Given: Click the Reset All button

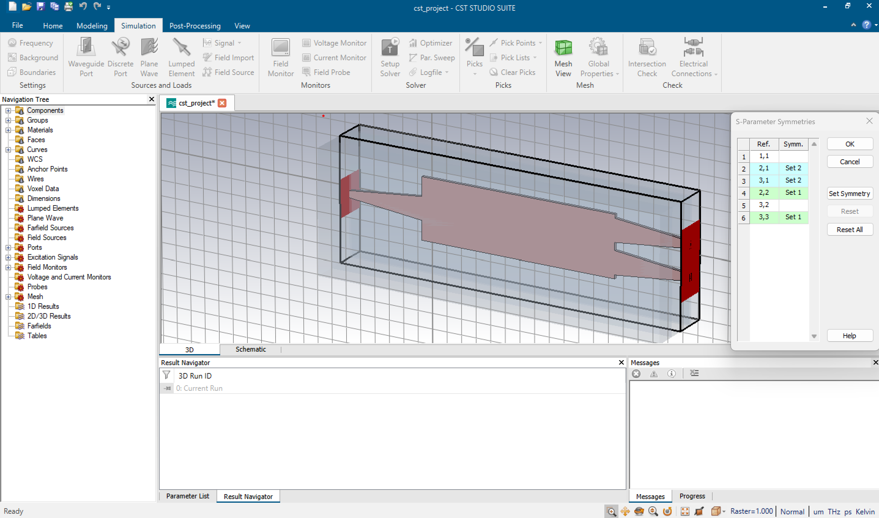Looking at the screenshot, I should coord(849,229).
